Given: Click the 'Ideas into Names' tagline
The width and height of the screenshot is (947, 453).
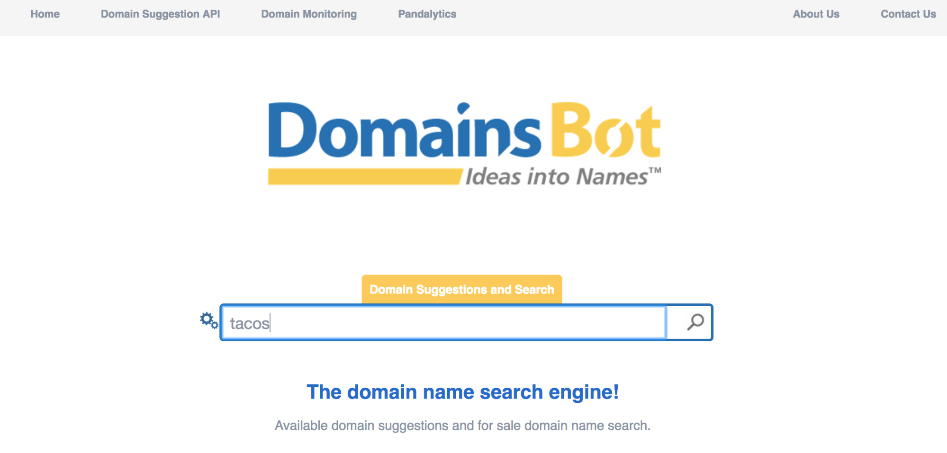Looking at the screenshot, I should point(563,177).
